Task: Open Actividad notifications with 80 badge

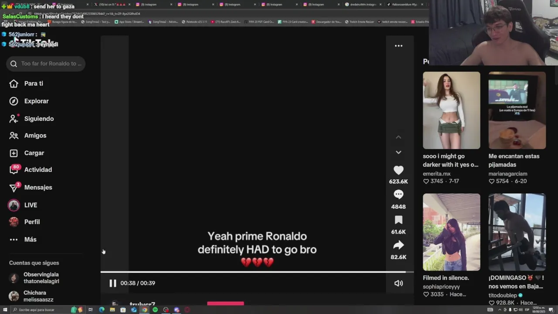Action: pos(31,170)
